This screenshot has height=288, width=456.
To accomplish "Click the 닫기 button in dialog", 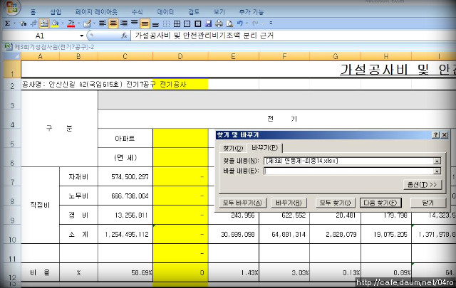I will (x=428, y=203).
